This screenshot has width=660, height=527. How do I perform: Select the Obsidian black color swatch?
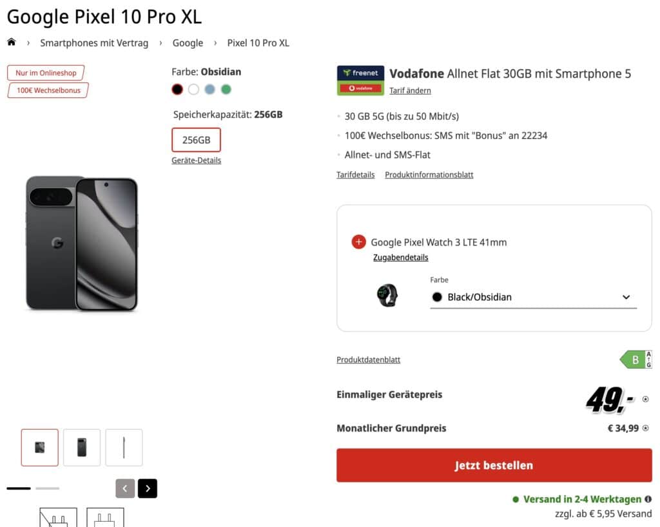tap(177, 90)
